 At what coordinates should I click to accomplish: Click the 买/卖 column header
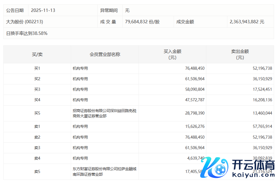point(37,55)
